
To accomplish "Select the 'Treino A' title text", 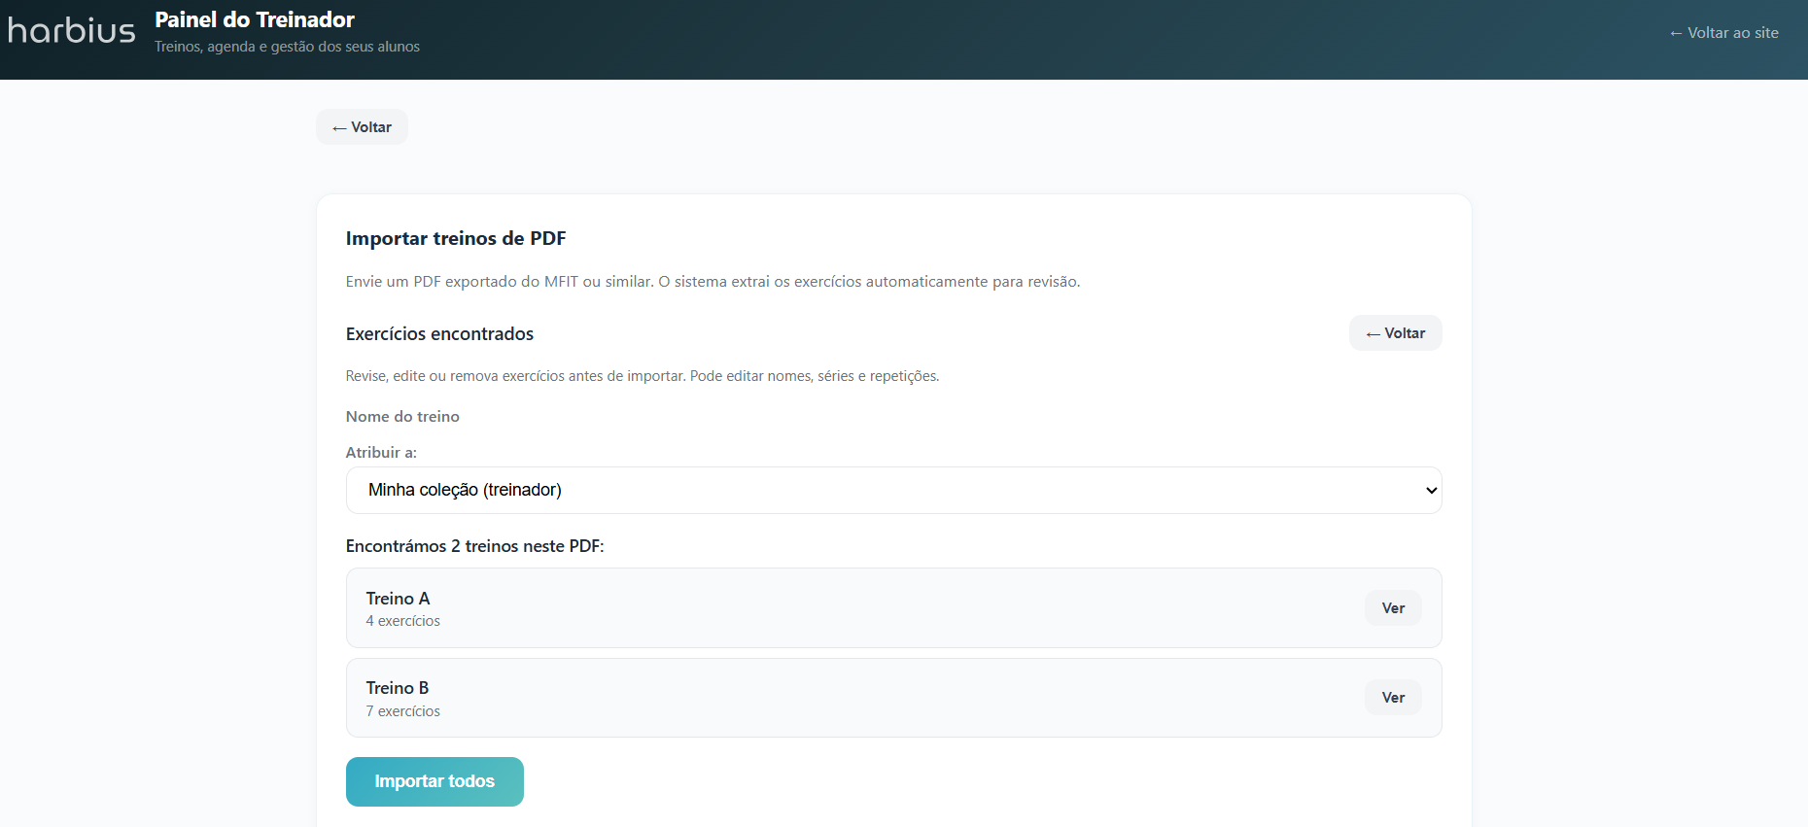I will click(x=398, y=599).
